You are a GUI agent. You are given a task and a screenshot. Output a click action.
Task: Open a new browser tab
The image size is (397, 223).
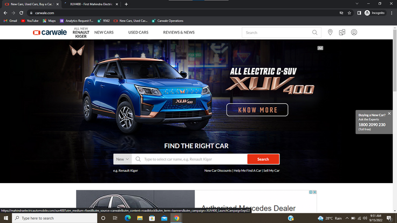click(x=126, y=4)
